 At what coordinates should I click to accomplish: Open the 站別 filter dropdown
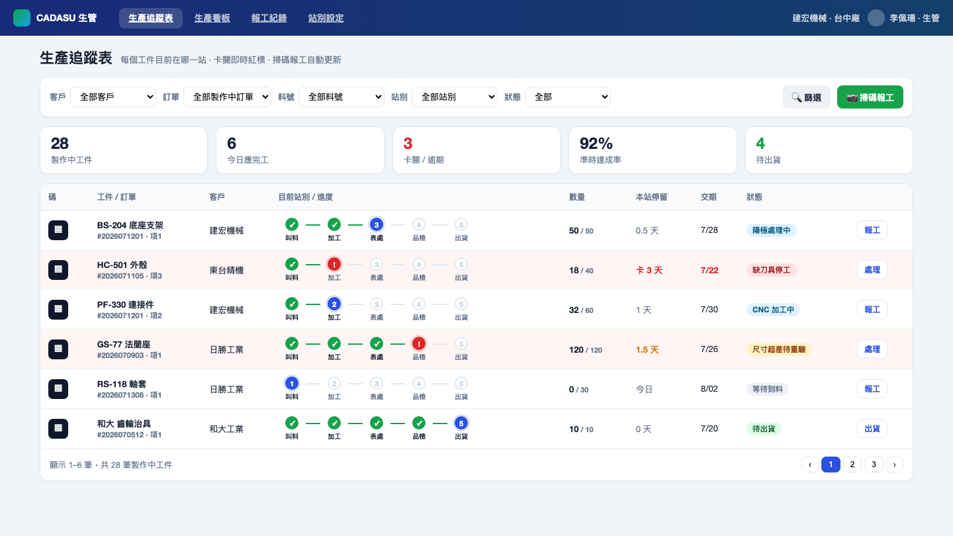(455, 97)
